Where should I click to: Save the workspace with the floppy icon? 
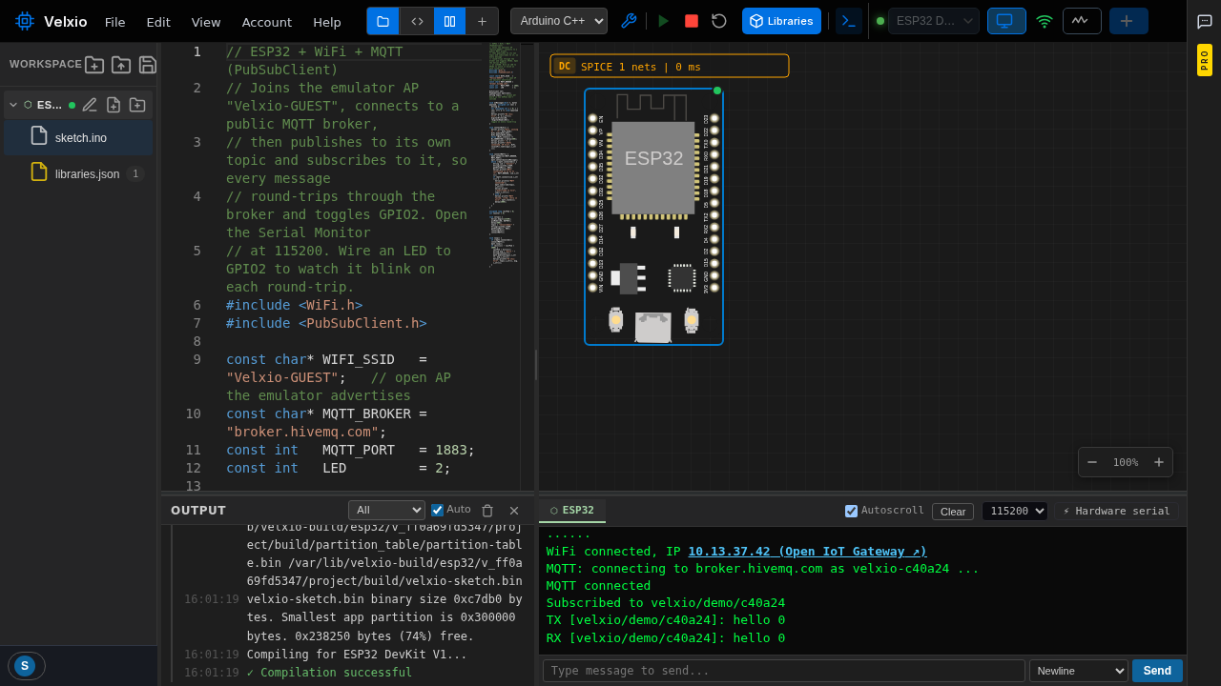click(148, 64)
